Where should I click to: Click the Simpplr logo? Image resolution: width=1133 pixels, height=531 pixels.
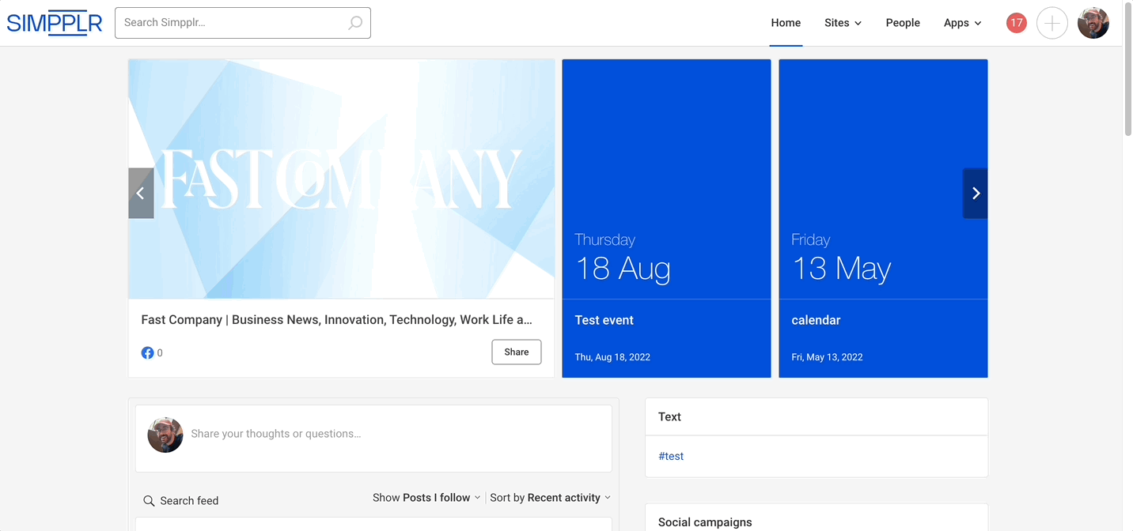55,23
